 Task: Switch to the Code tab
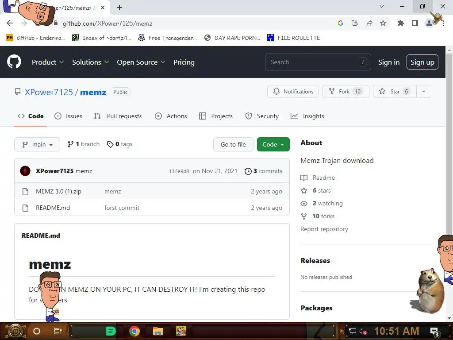pyautogui.click(x=31, y=116)
